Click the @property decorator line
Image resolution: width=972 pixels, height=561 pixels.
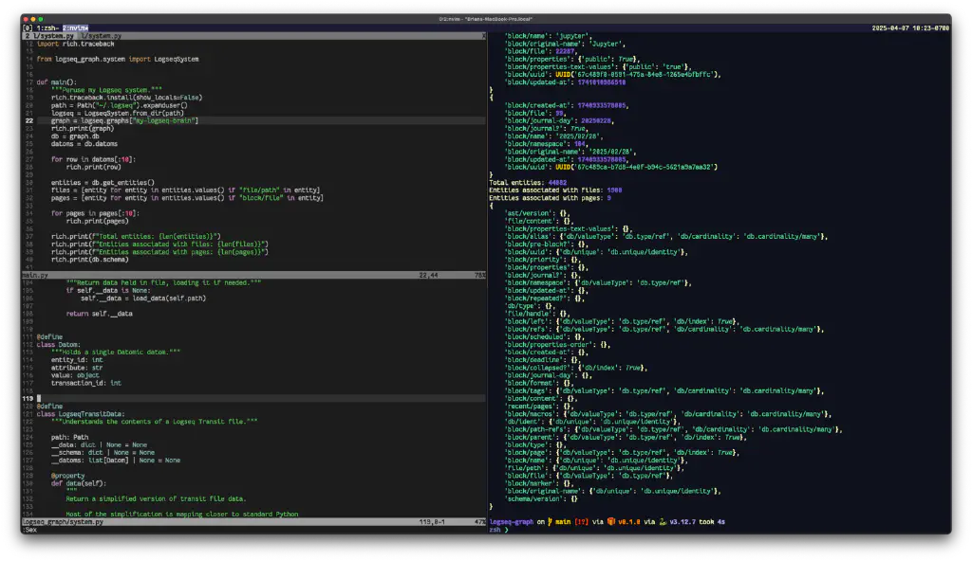67,476
